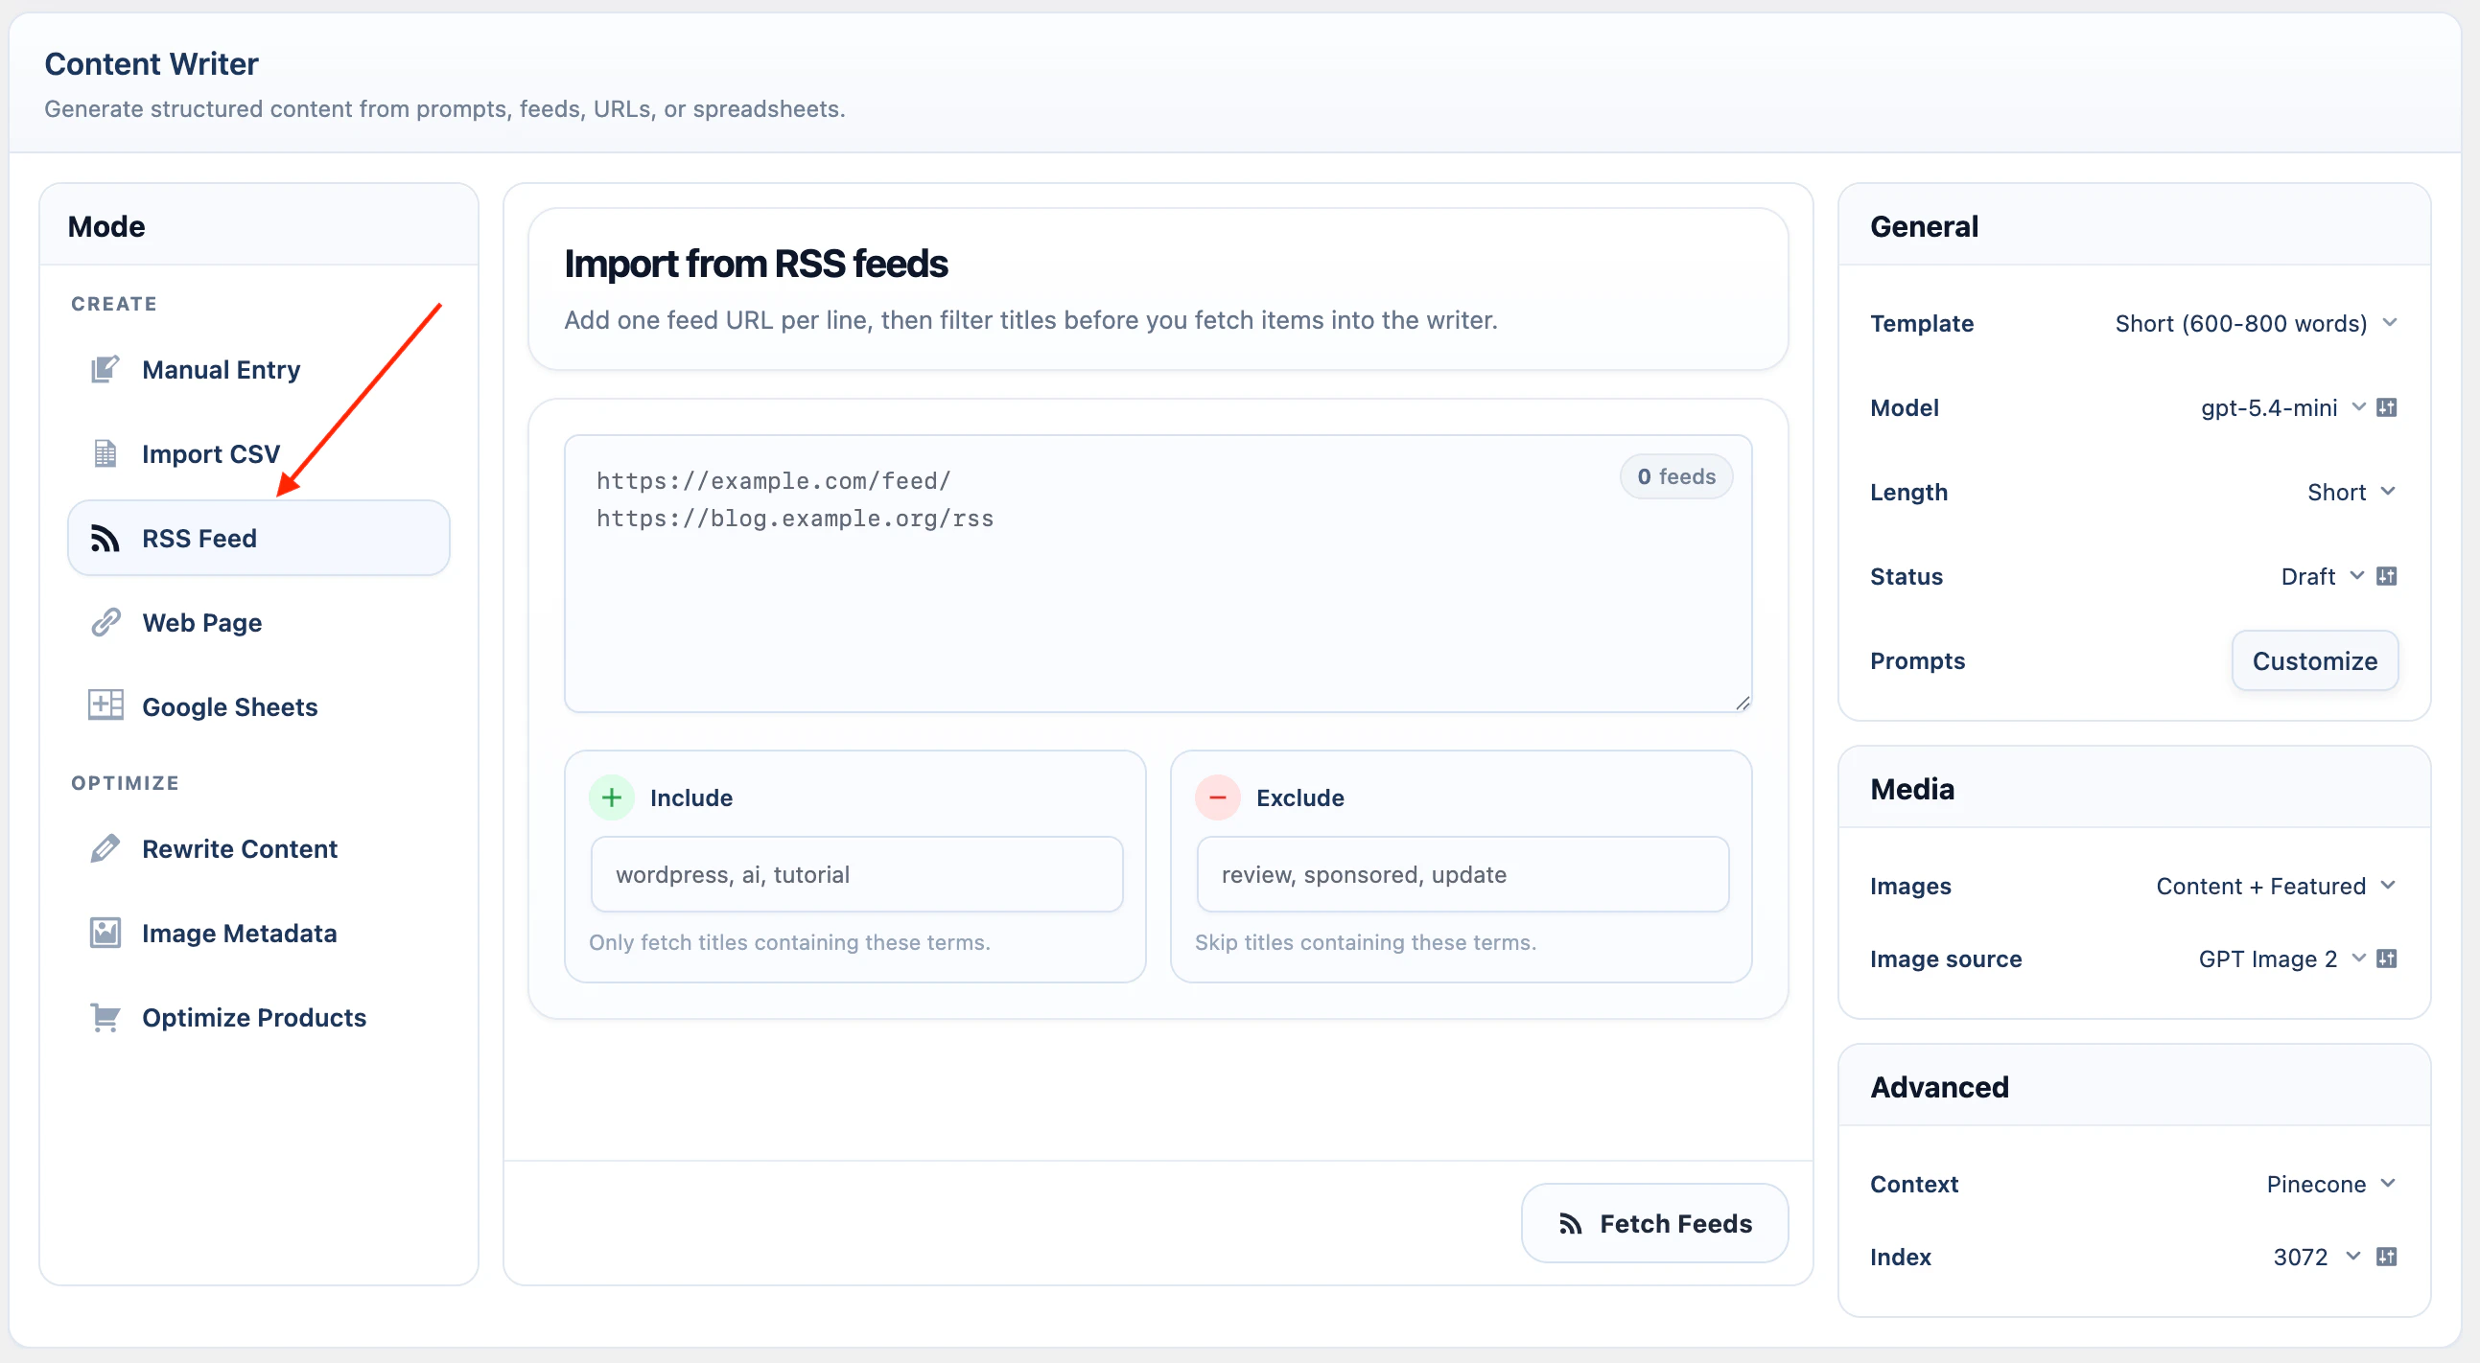2480x1363 pixels.
Task: Click the OPTIMIZE section label
Action: click(x=126, y=783)
